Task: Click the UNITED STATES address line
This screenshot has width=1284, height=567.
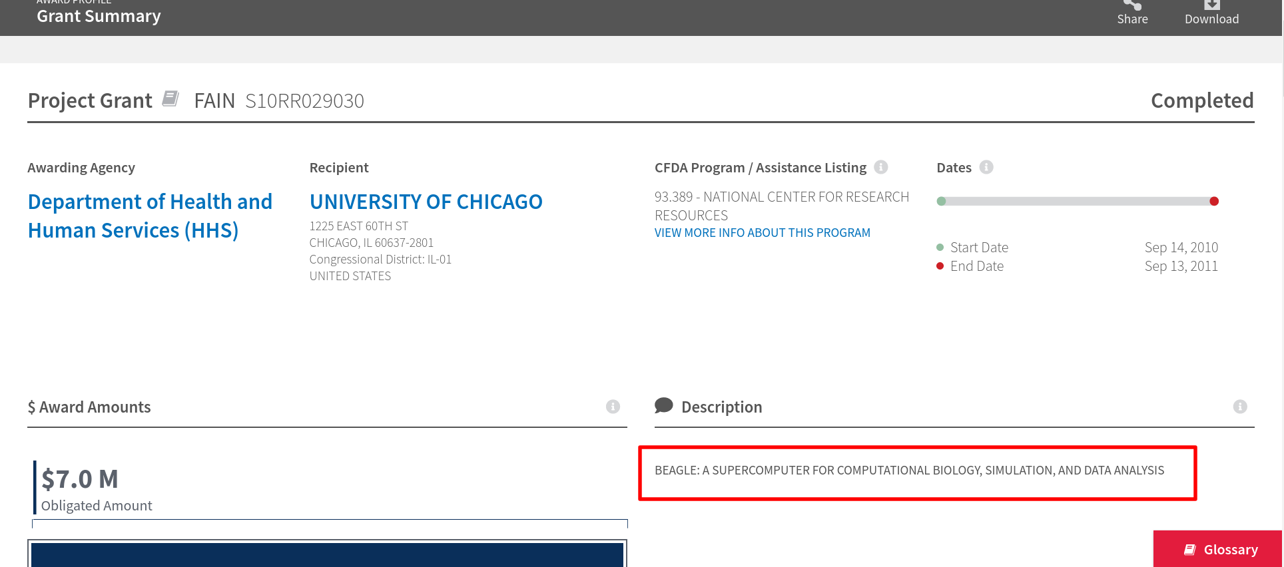Action: click(350, 276)
